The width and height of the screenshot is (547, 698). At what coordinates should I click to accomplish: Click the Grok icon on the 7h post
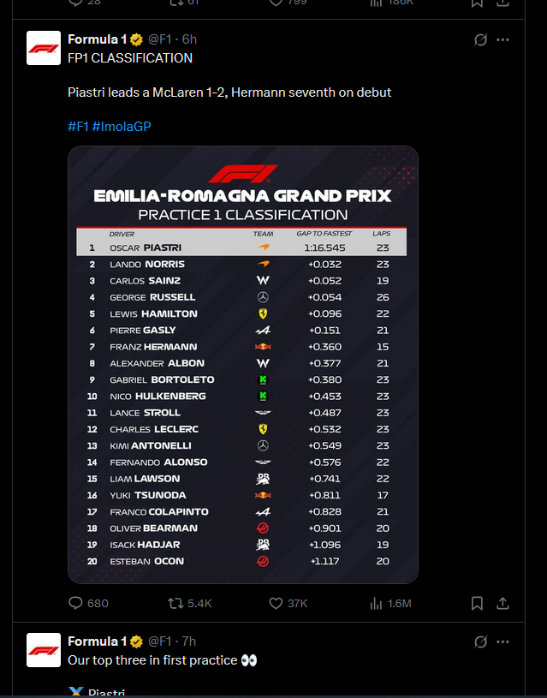click(x=480, y=641)
